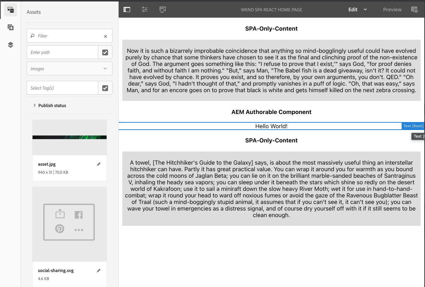Open the Annotate icon in toolbar
This screenshot has width=425, height=287.
pos(414,9)
